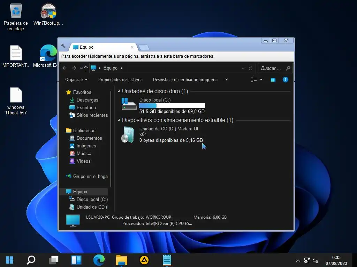This screenshot has height=267, width=357.
Task: Collapse Unidades de disco duro group
Action: (x=119, y=91)
